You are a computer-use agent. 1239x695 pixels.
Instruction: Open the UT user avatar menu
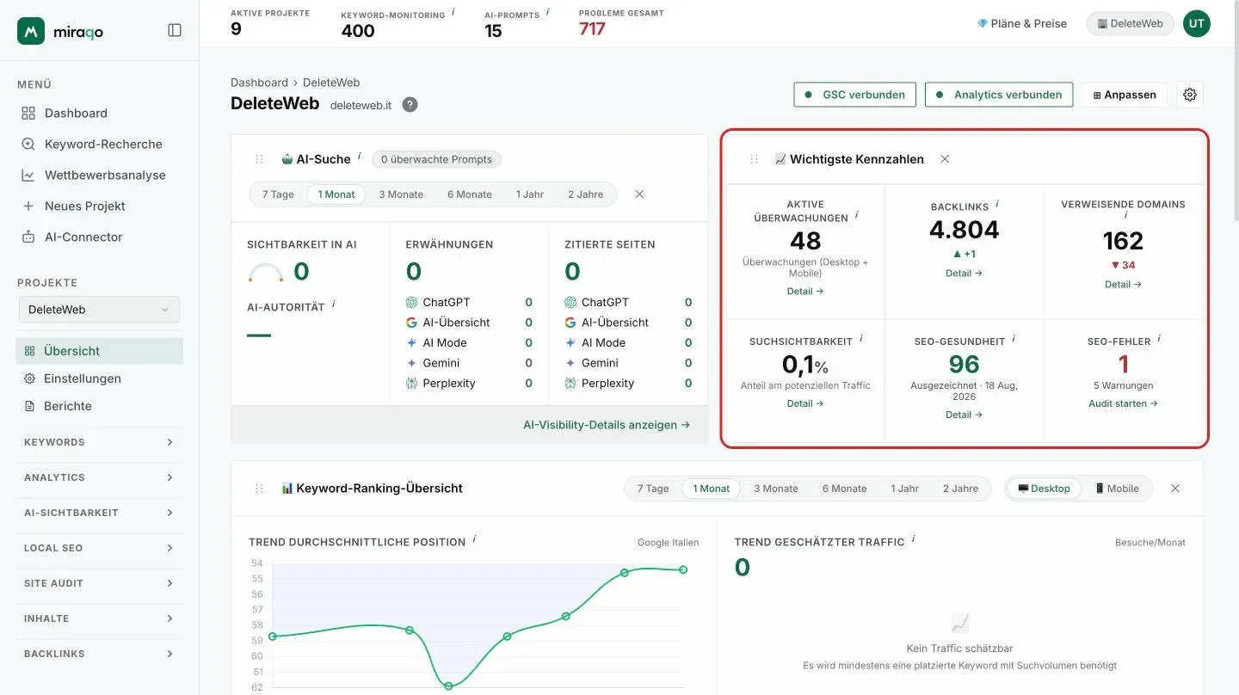click(1196, 23)
